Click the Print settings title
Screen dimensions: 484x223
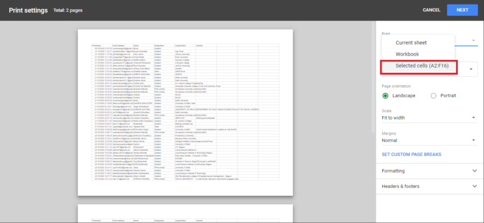coord(28,10)
